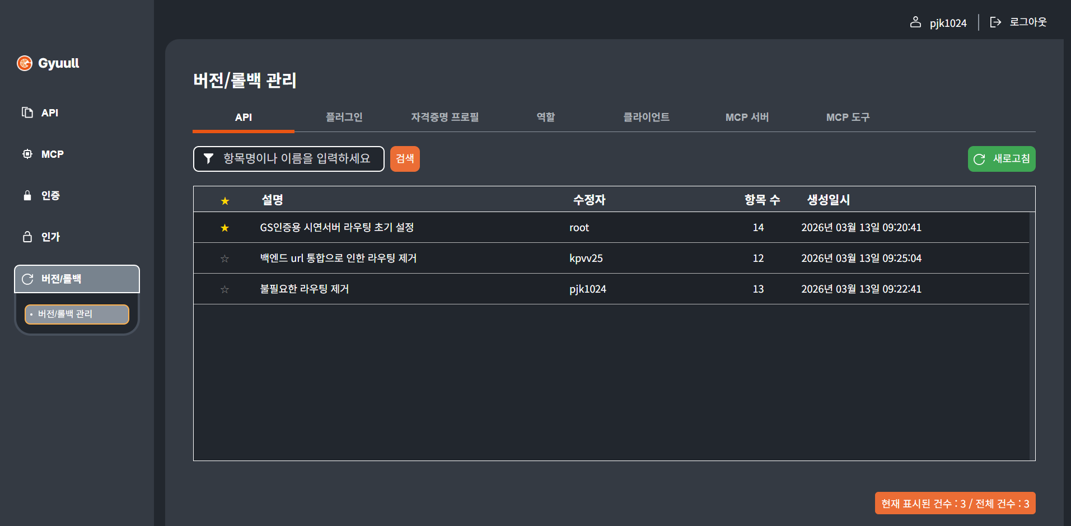Switch to the 플러그인 tab
1071x526 pixels.
[344, 117]
